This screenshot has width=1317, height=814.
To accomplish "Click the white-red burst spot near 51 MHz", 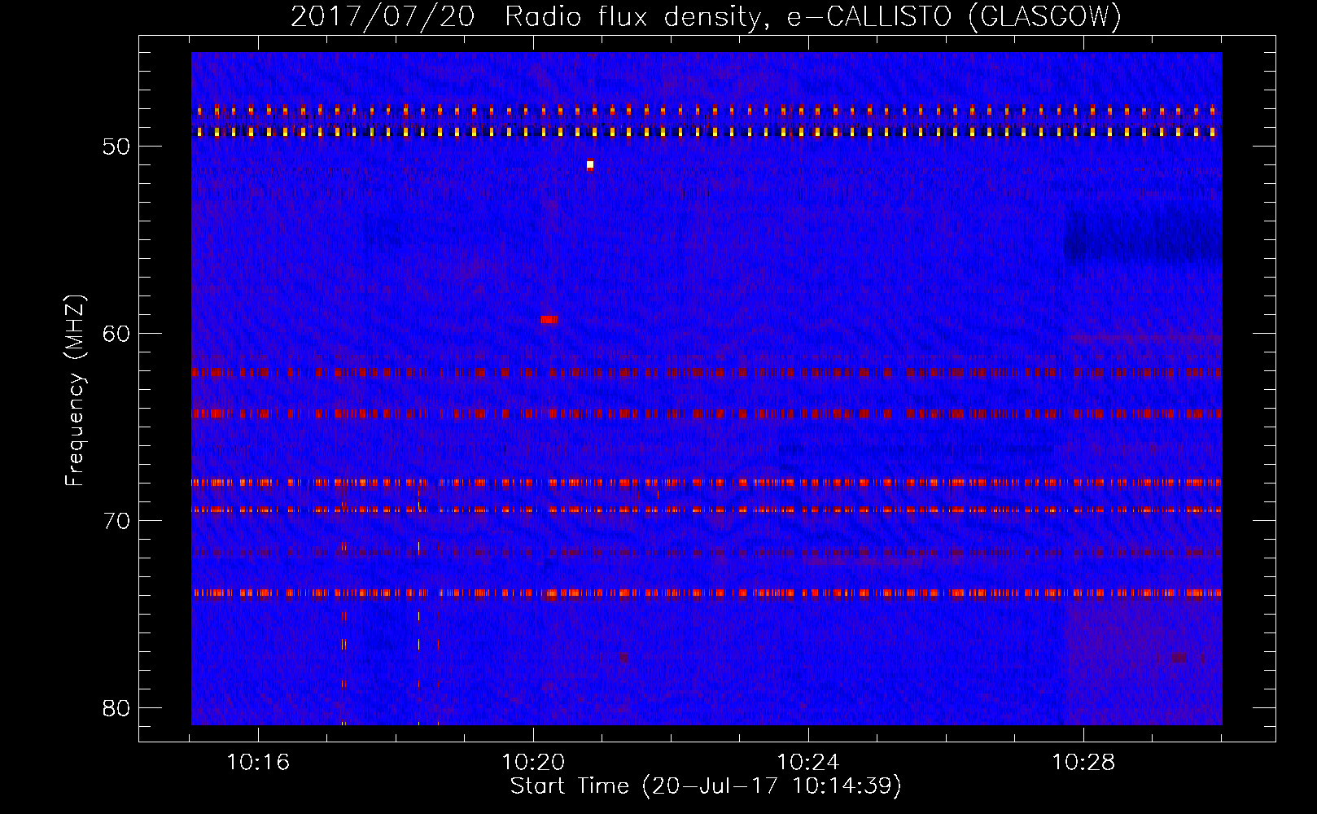I will pos(590,164).
